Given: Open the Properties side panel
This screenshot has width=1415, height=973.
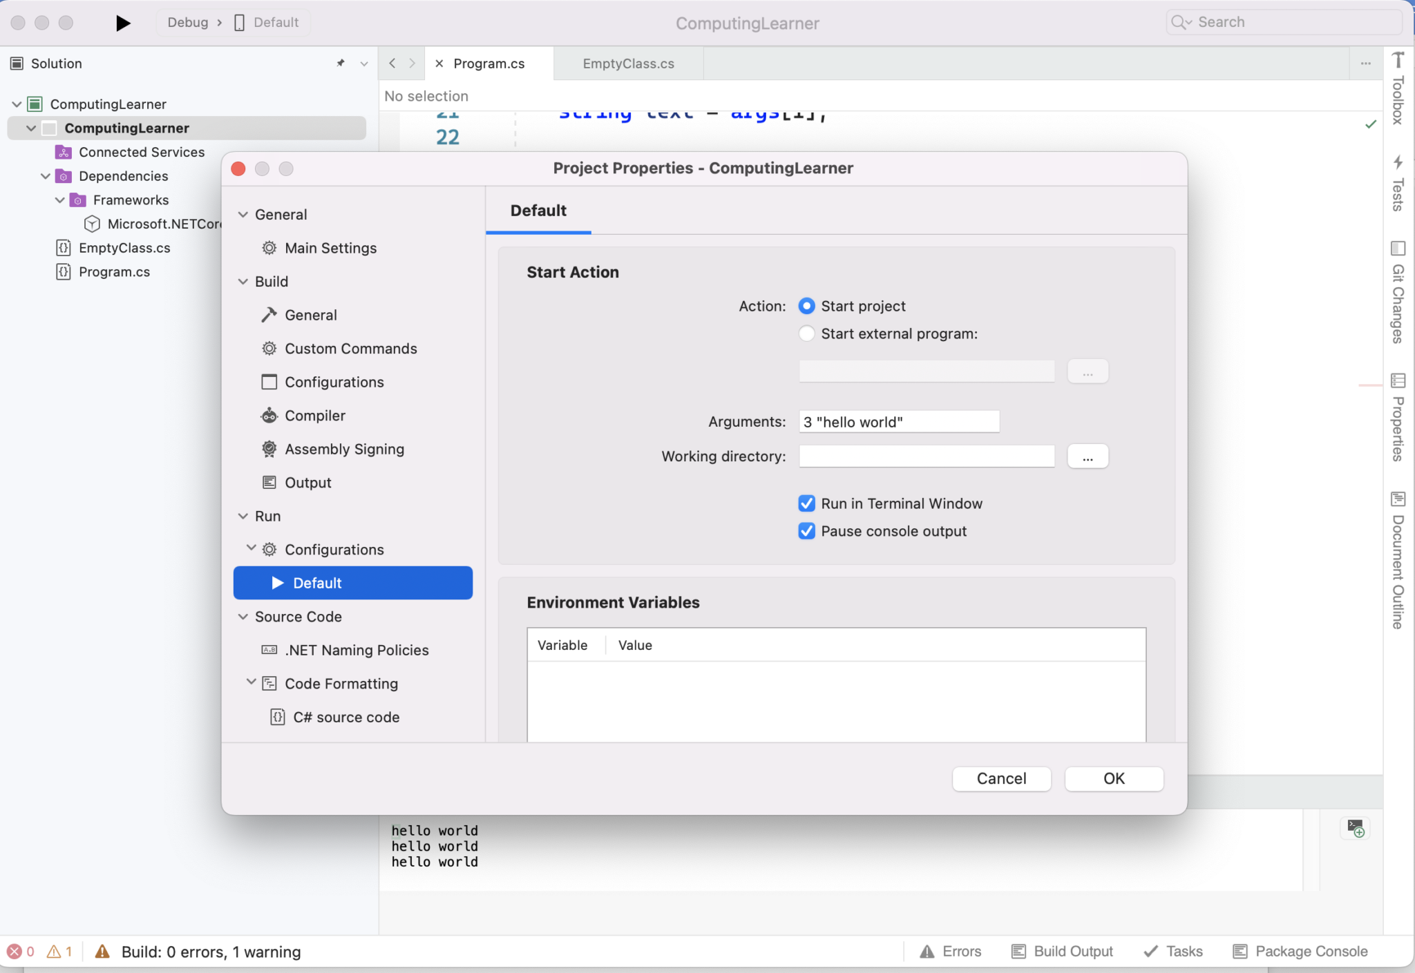Looking at the screenshot, I should [1398, 417].
